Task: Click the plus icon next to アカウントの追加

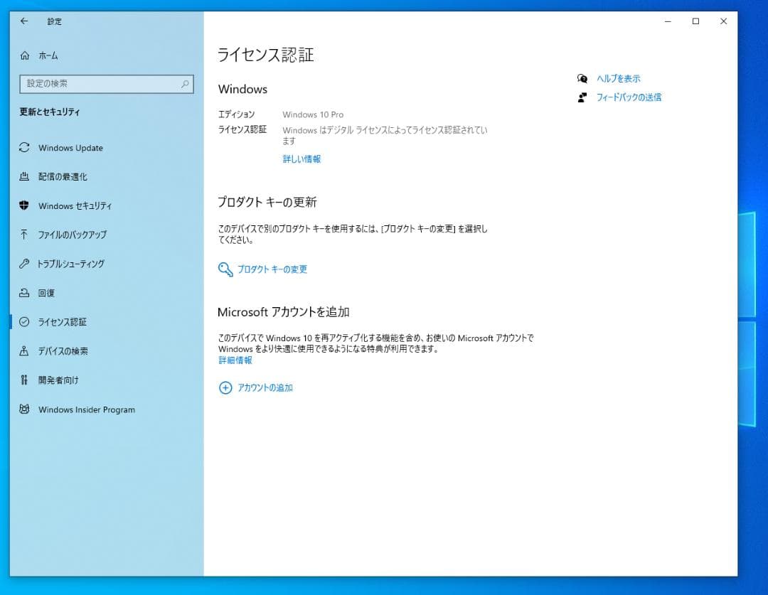Action: point(225,388)
